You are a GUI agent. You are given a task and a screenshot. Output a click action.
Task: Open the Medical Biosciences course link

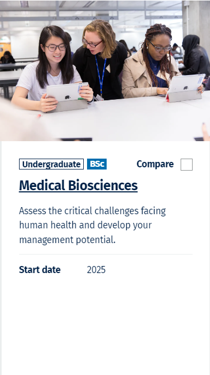tap(78, 185)
